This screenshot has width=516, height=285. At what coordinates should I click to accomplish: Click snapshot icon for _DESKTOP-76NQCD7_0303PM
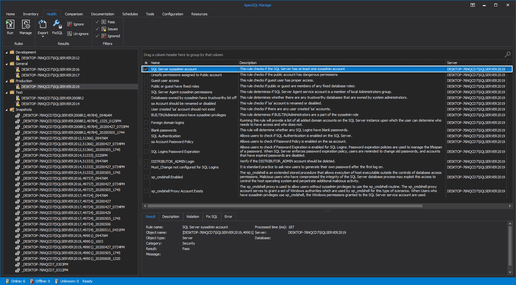(18, 264)
